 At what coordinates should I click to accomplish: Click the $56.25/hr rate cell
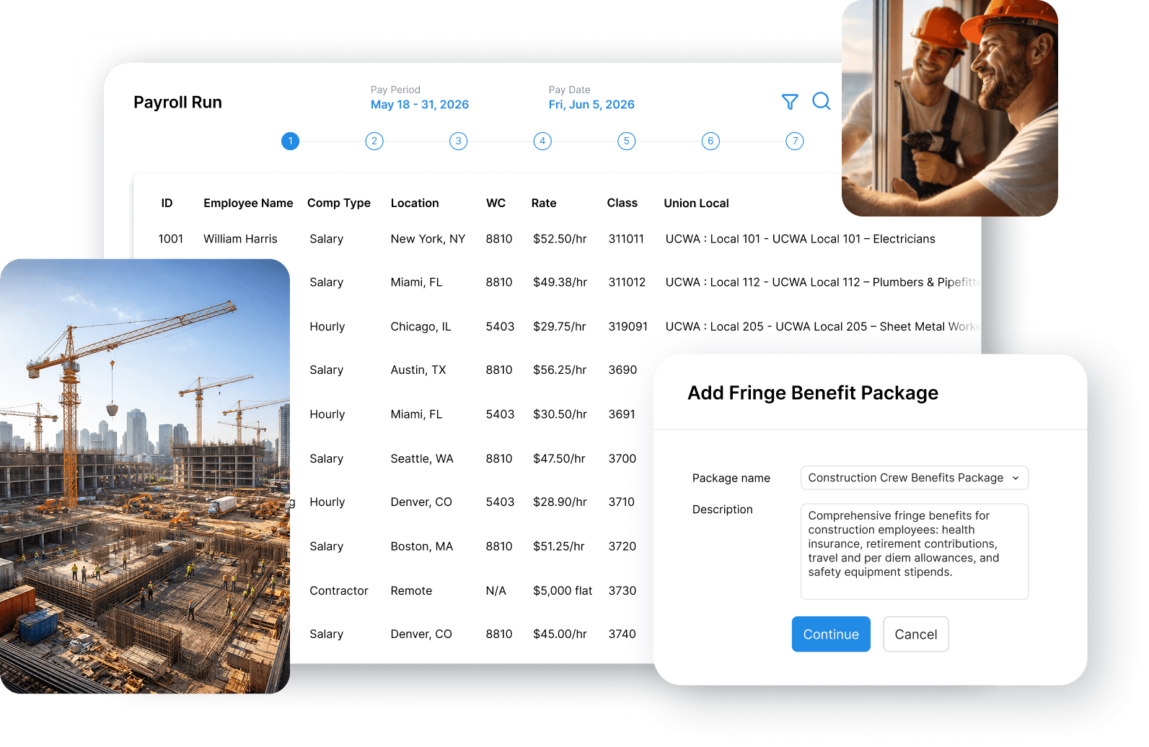point(560,370)
